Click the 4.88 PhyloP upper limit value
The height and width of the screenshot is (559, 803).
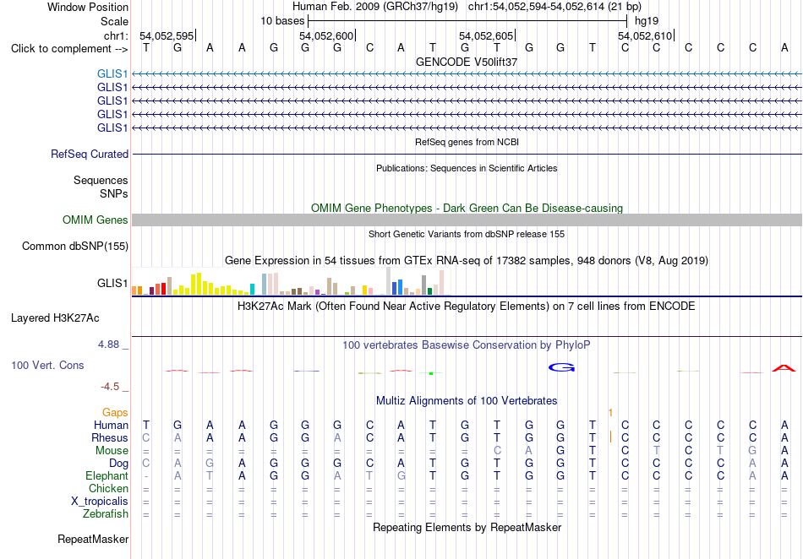pos(108,345)
